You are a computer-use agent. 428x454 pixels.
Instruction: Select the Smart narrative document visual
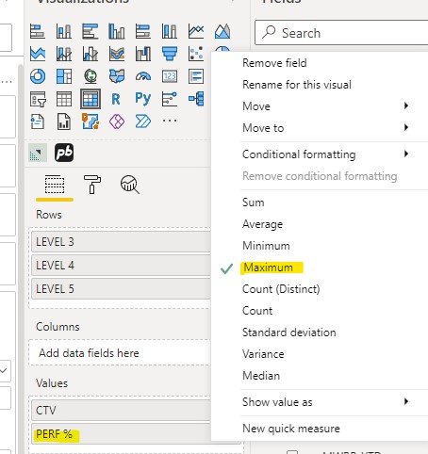(x=38, y=122)
